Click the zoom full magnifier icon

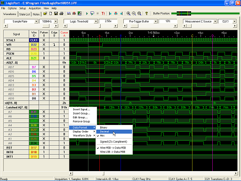point(139,14)
